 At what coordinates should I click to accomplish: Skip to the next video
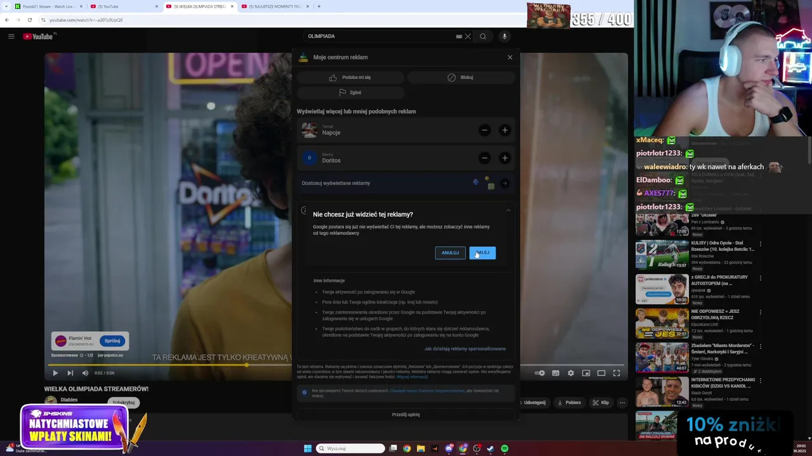pos(70,373)
